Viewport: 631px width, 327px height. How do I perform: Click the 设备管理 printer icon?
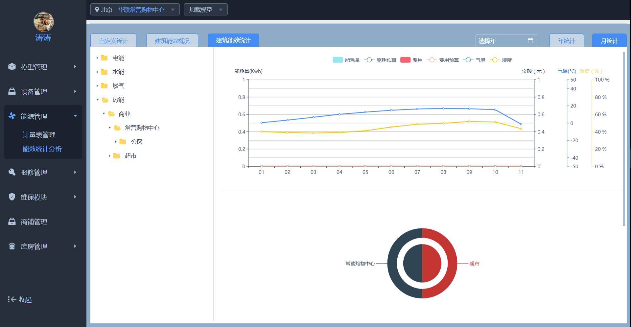click(x=12, y=91)
